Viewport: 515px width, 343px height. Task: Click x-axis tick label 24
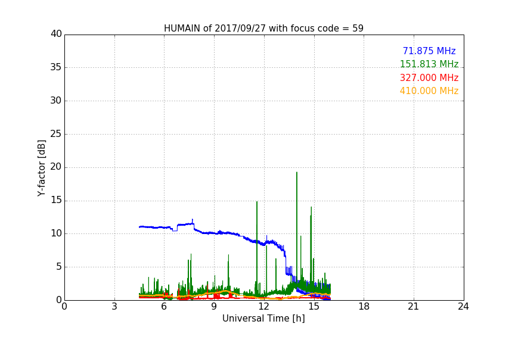(x=463, y=307)
